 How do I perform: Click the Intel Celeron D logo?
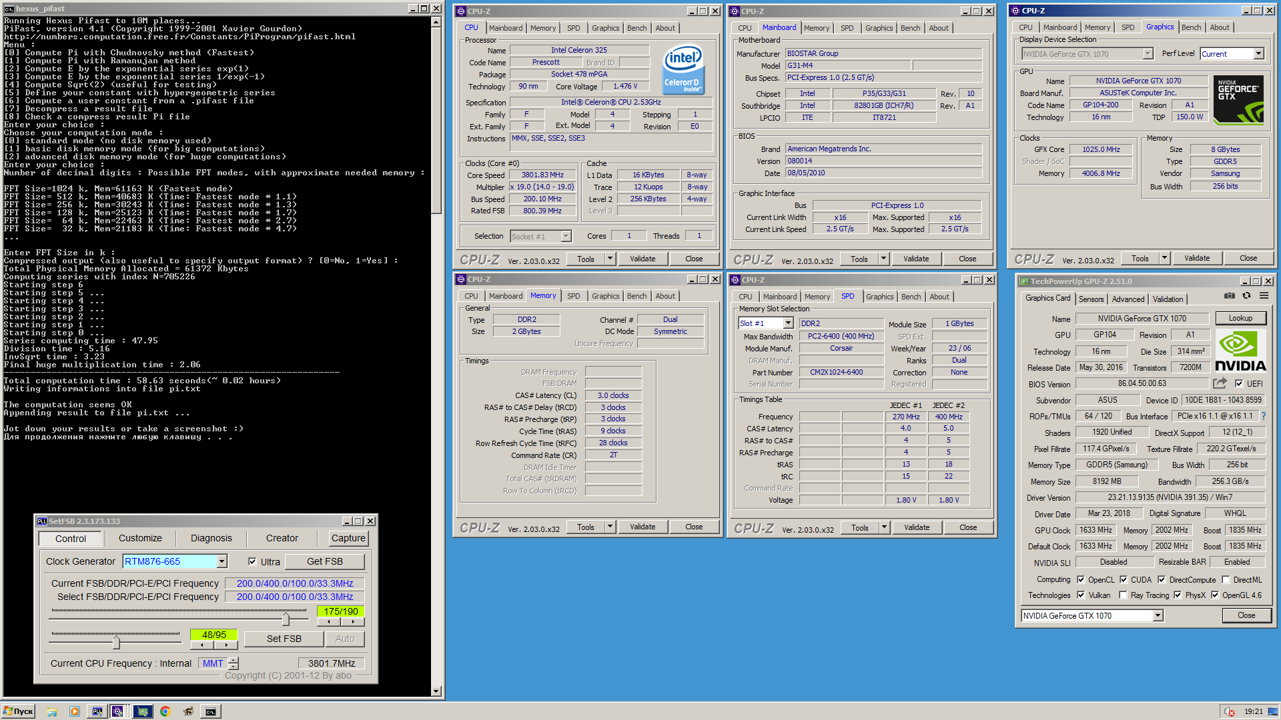(x=683, y=69)
